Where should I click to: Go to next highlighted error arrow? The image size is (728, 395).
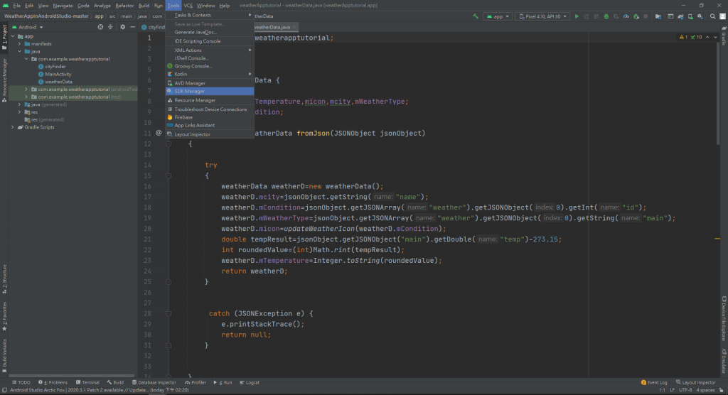[715, 37]
